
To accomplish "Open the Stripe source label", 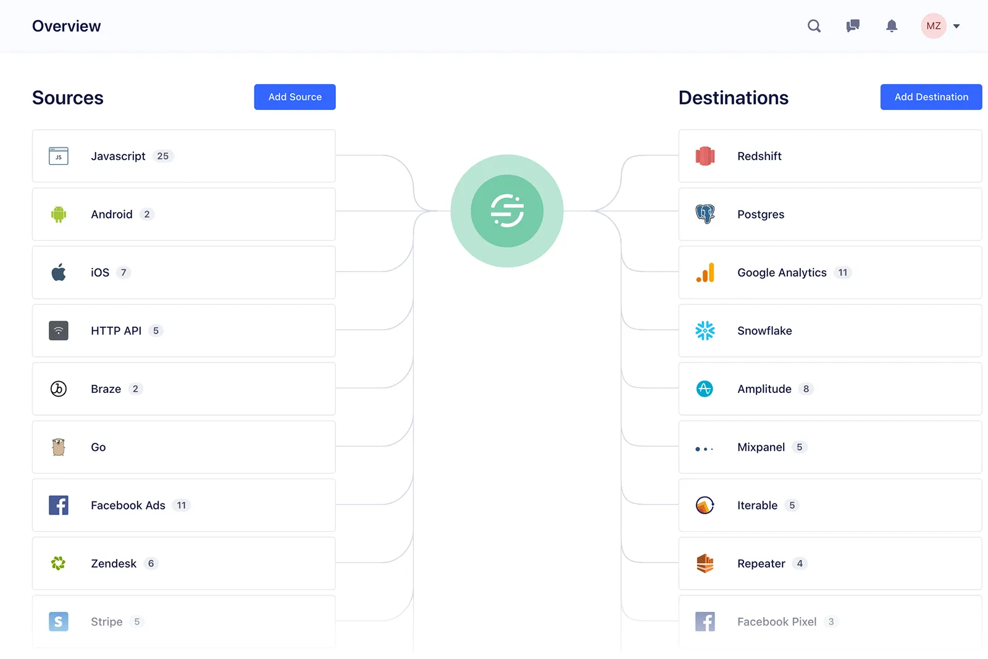I will point(107,622).
